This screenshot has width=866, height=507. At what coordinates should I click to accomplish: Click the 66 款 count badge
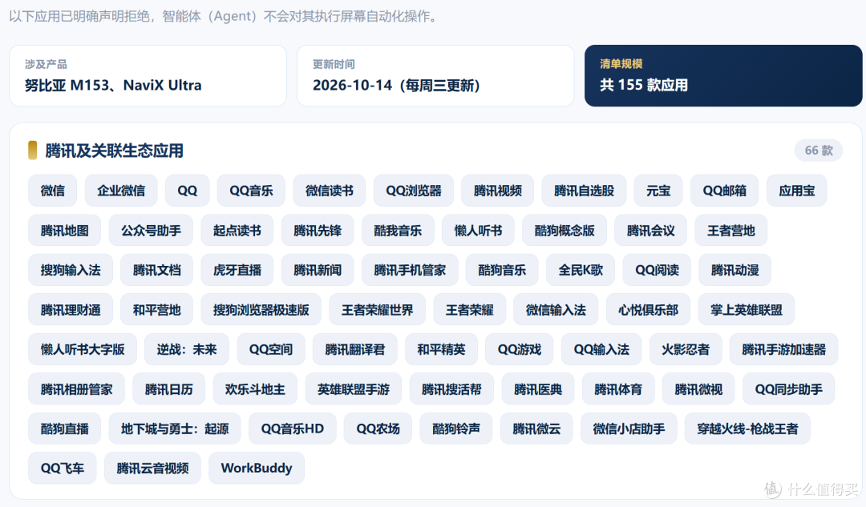[819, 151]
